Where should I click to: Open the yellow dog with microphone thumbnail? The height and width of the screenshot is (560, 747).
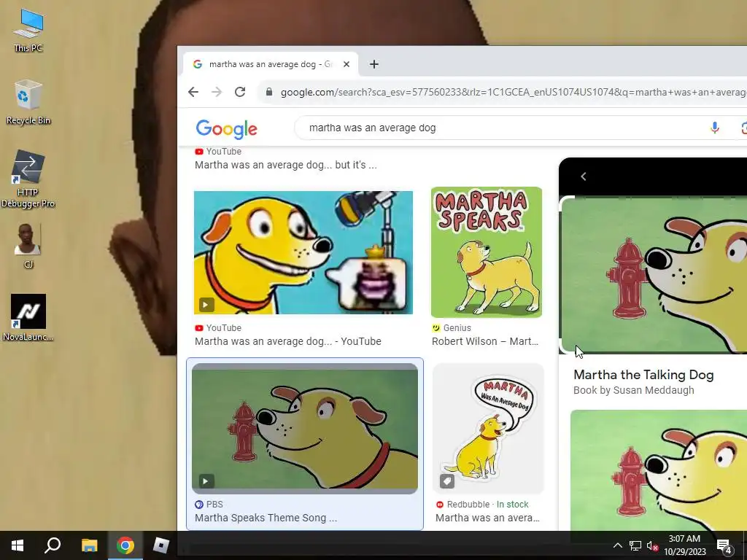303,252
